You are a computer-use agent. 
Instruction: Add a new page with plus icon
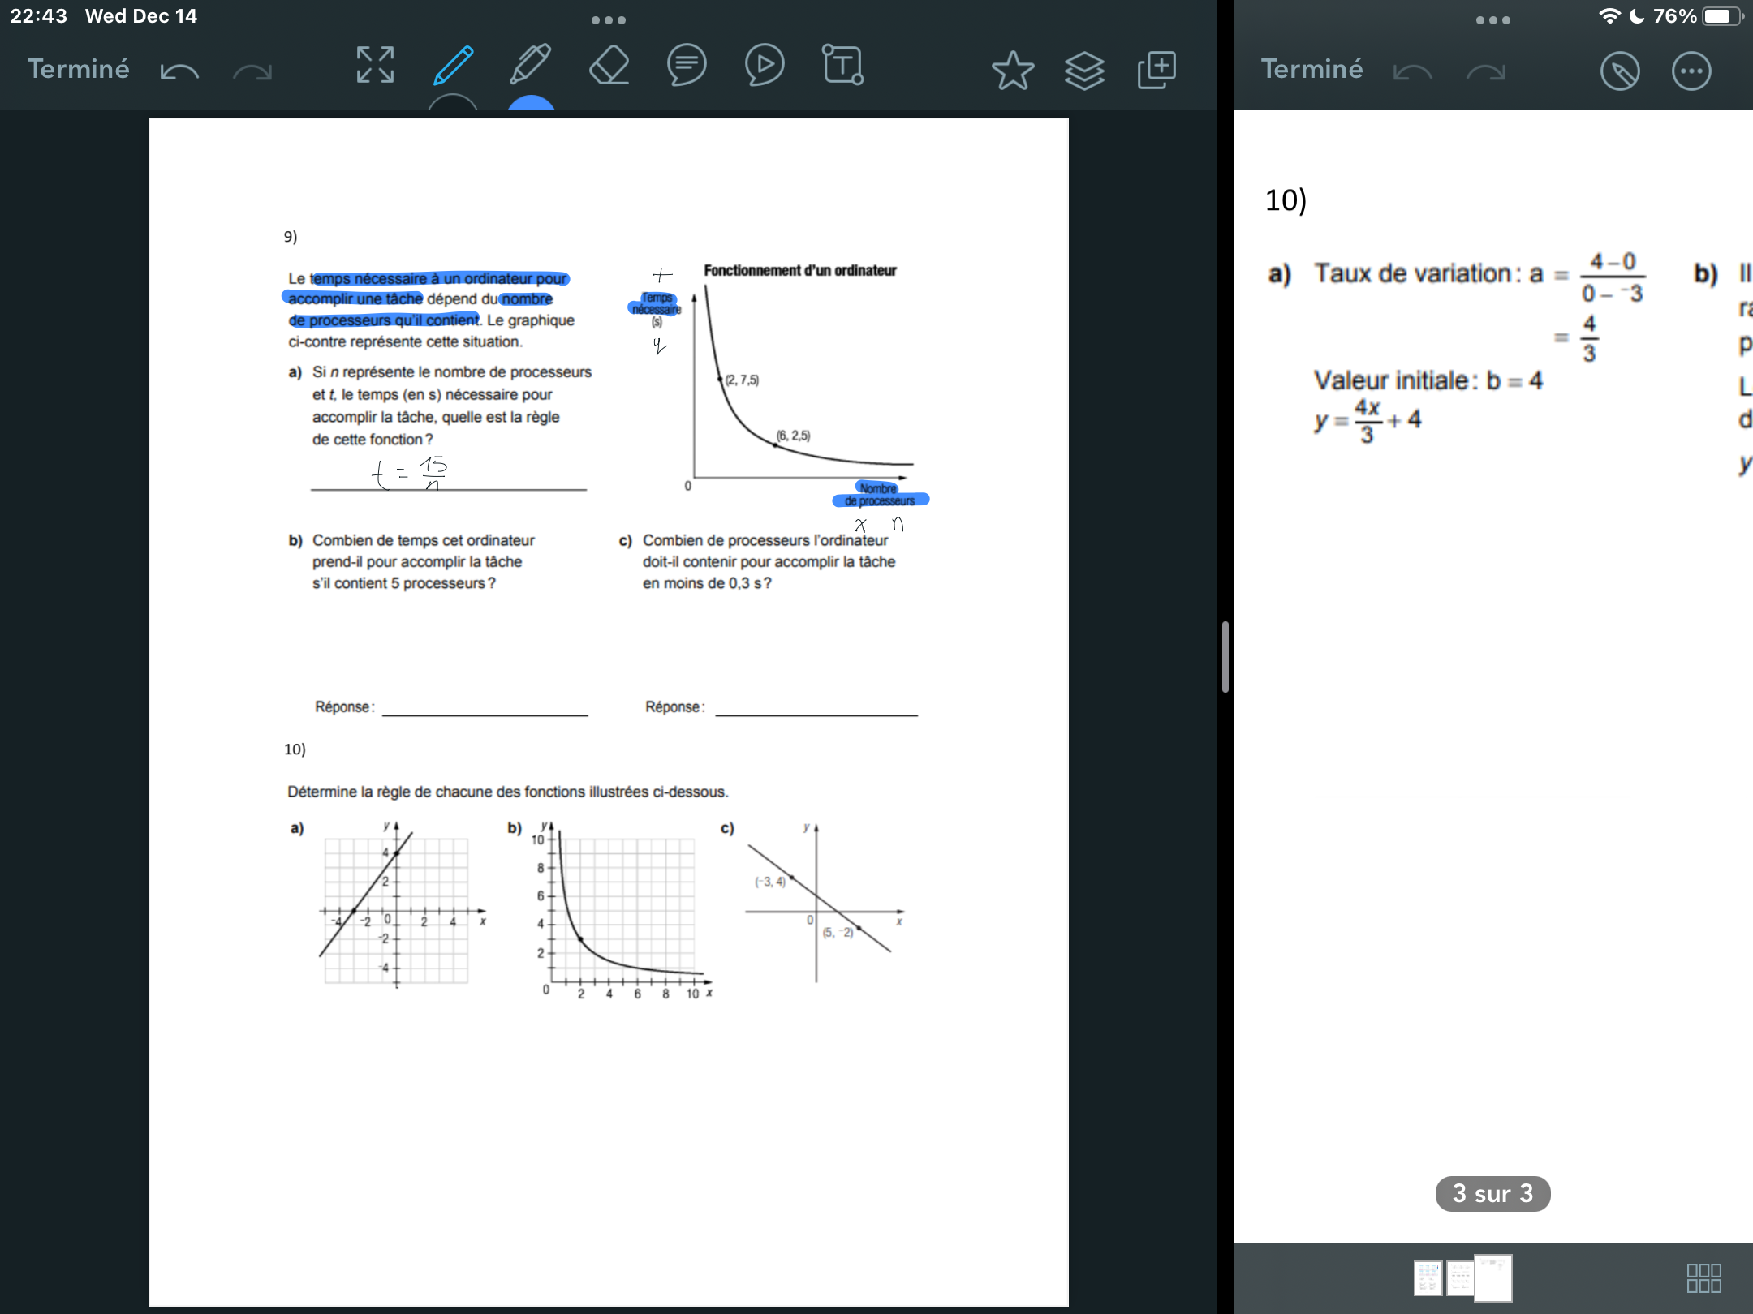1156,71
